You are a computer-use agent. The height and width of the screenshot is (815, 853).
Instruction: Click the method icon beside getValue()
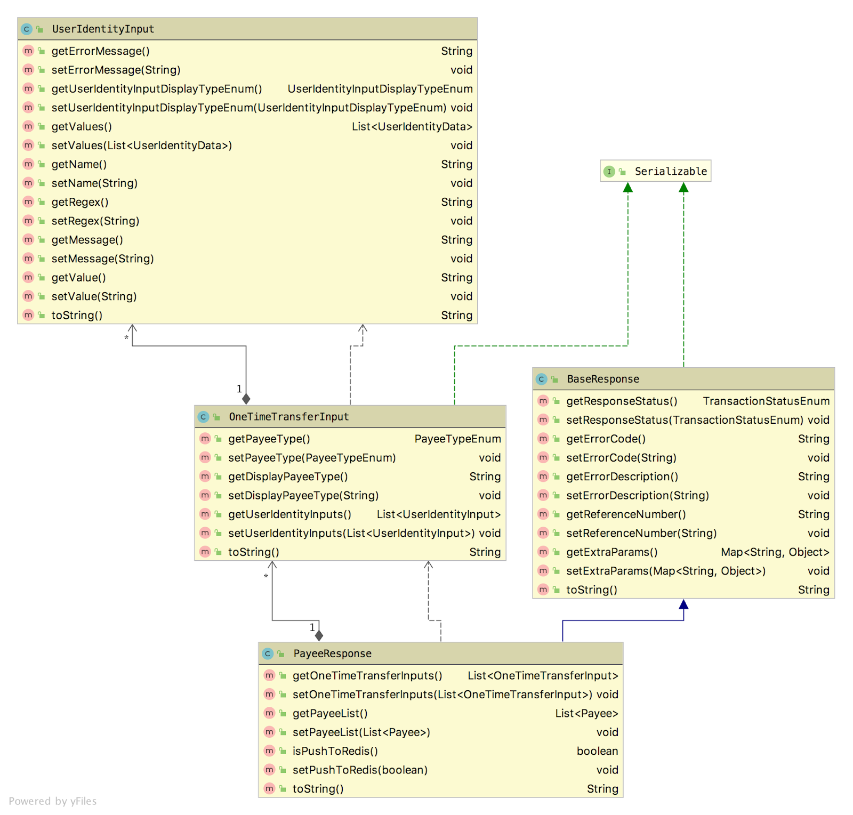[x=28, y=277]
